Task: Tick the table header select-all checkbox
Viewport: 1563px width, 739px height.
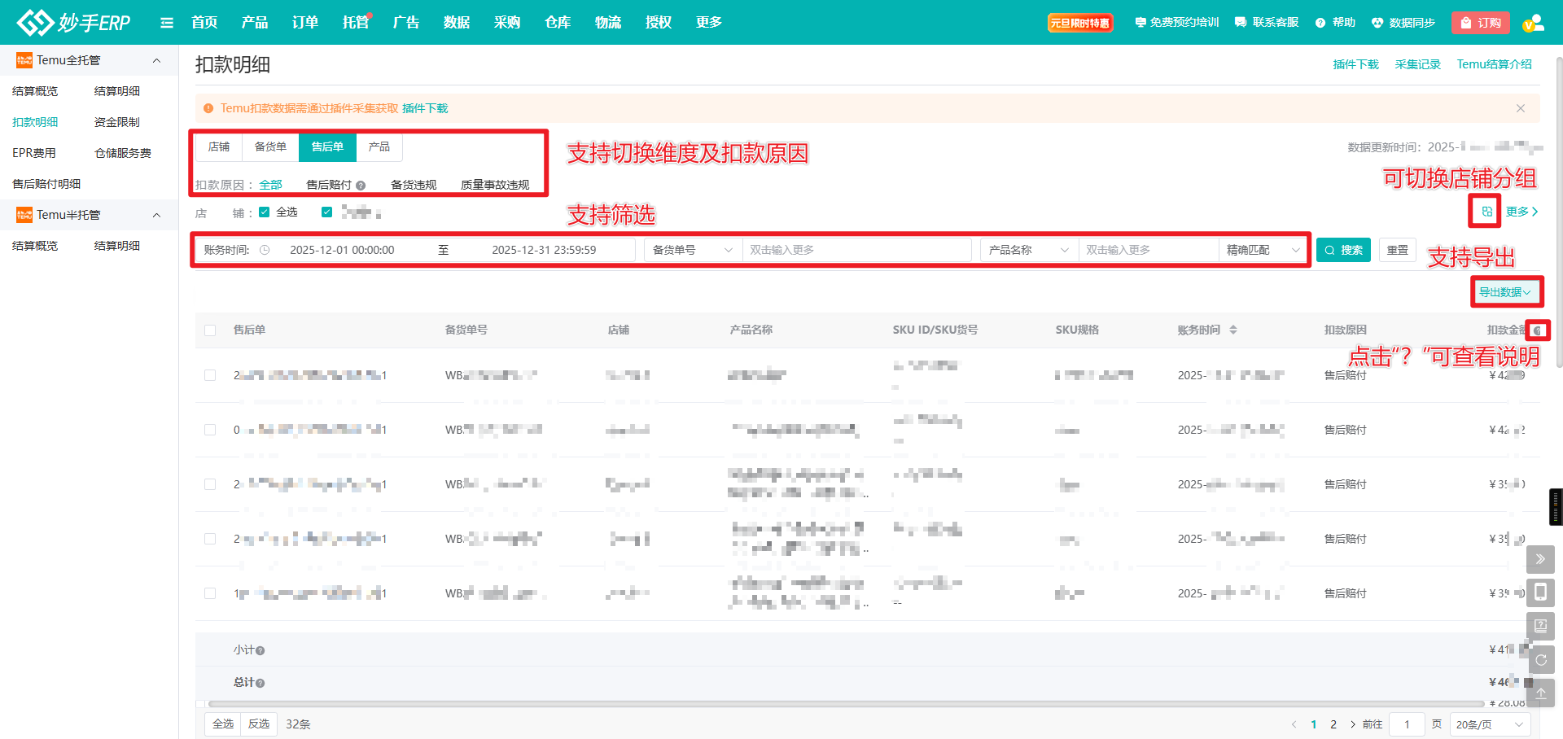Action: 210,330
